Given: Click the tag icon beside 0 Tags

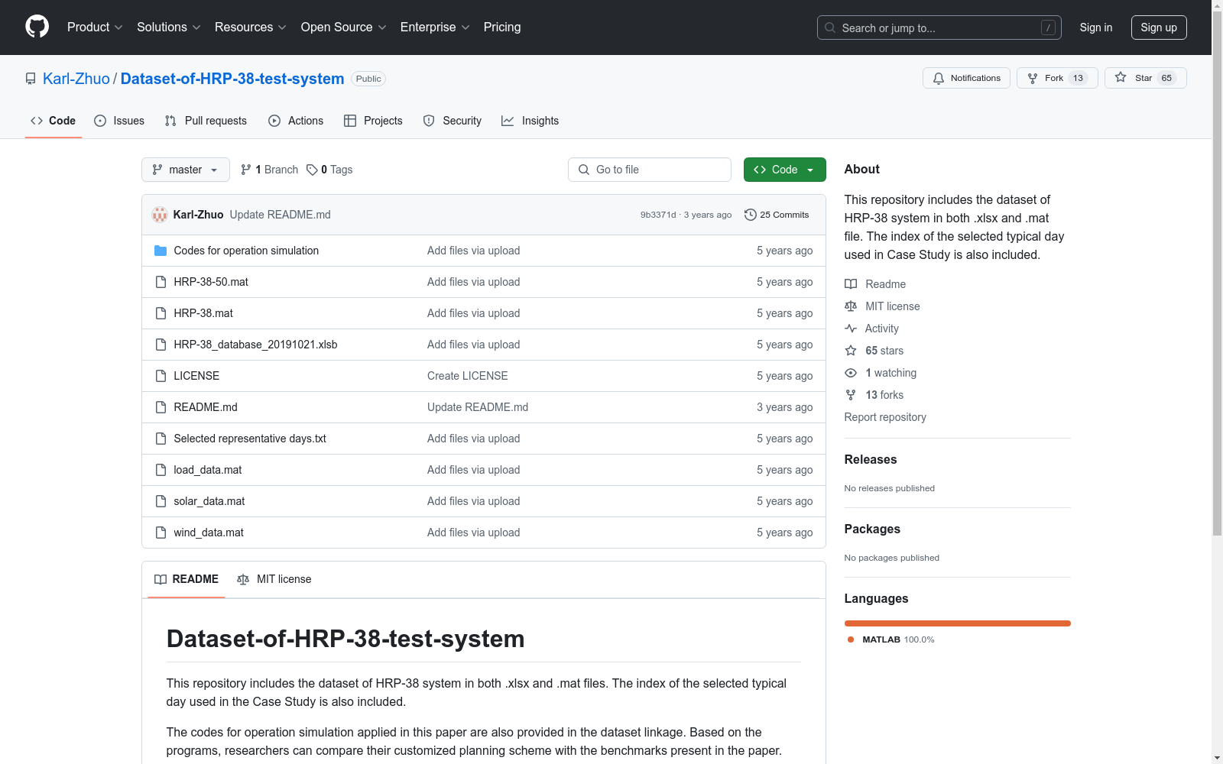Looking at the screenshot, I should coord(312,170).
